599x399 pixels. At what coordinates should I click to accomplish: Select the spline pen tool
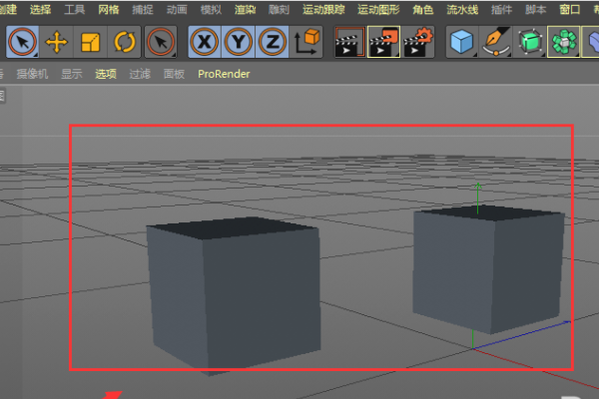[x=494, y=42]
